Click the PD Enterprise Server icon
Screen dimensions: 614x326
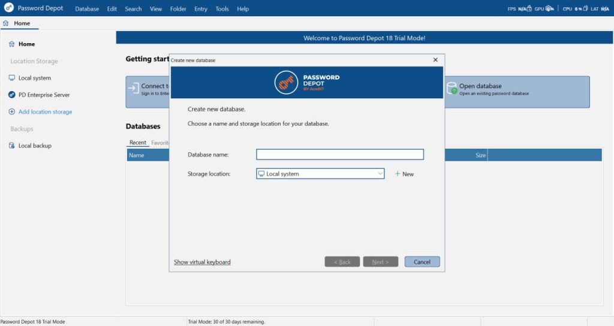(x=12, y=95)
